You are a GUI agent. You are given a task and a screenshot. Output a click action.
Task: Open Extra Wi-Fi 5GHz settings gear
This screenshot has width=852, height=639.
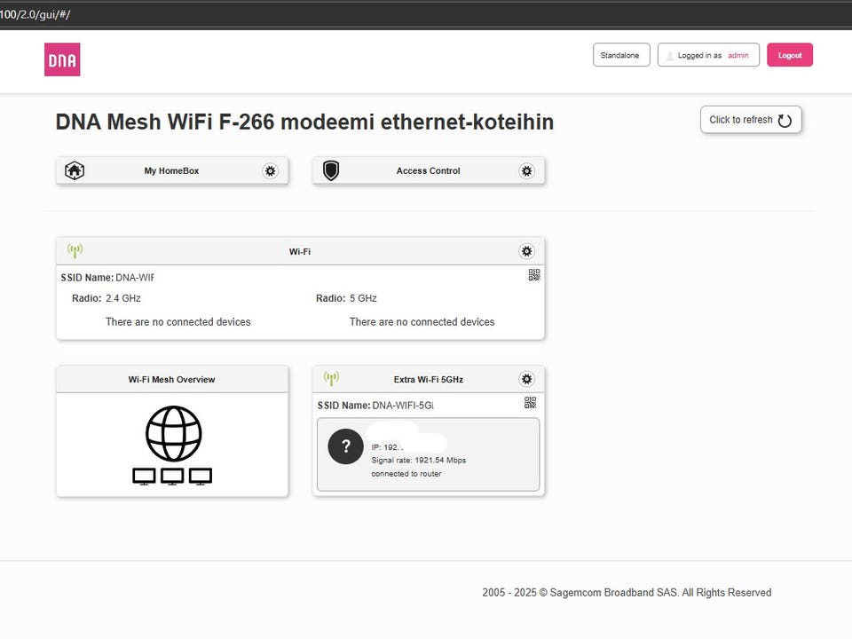coord(526,380)
